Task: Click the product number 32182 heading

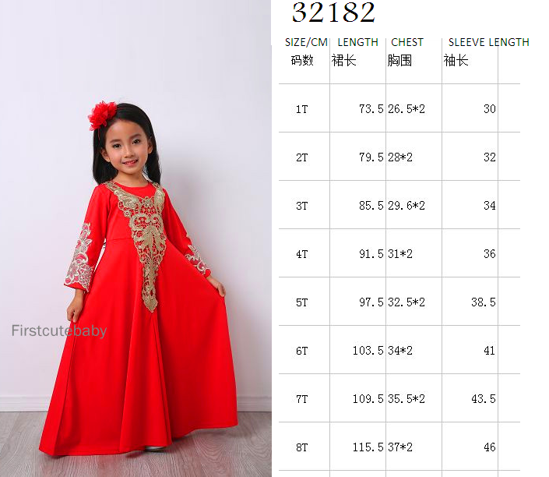Action: 333,12
